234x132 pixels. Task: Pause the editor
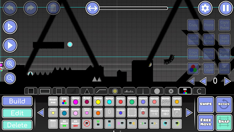[x=226, y=8]
